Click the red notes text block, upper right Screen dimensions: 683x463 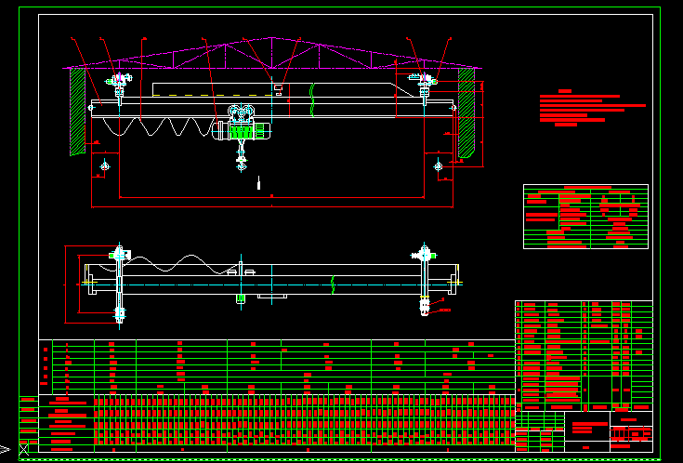pos(593,108)
